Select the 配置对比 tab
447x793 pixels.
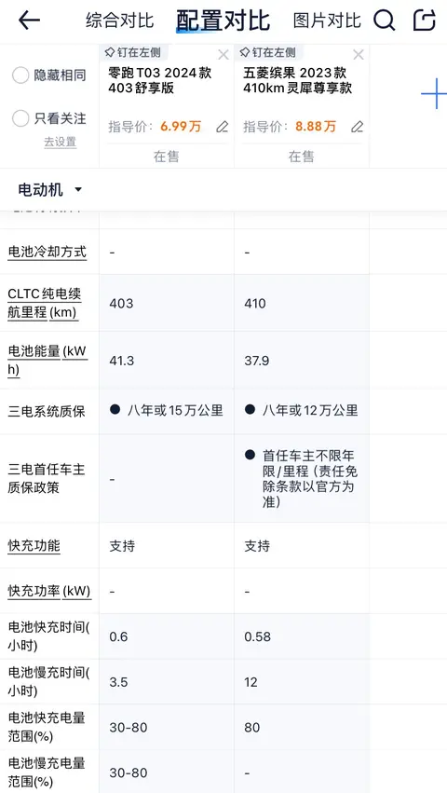pyautogui.click(x=223, y=21)
